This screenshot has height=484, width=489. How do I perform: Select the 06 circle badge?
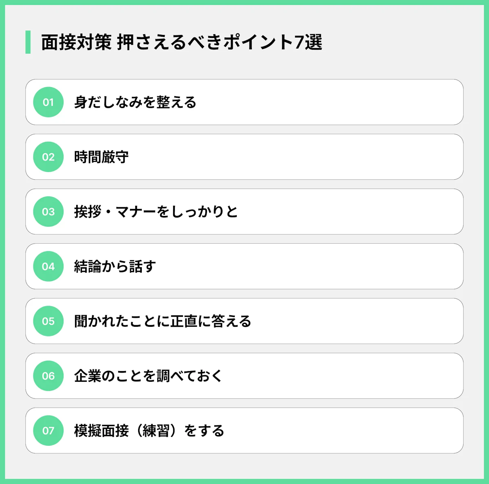click(x=48, y=376)
